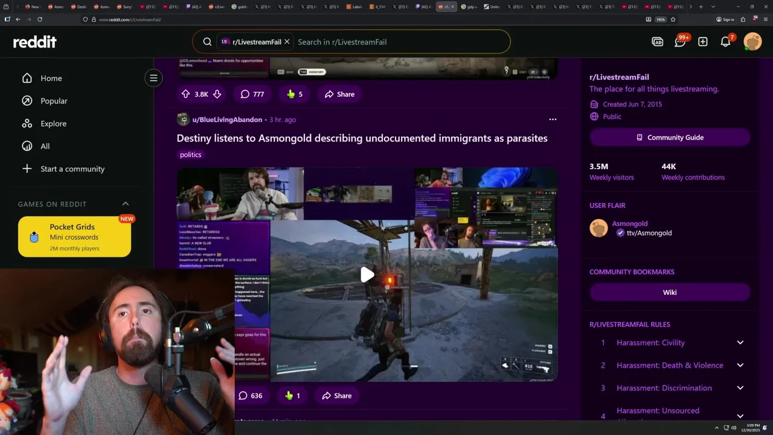
Task: Open the Destiny post overflow menu
Action: click(x=553, y=120)
